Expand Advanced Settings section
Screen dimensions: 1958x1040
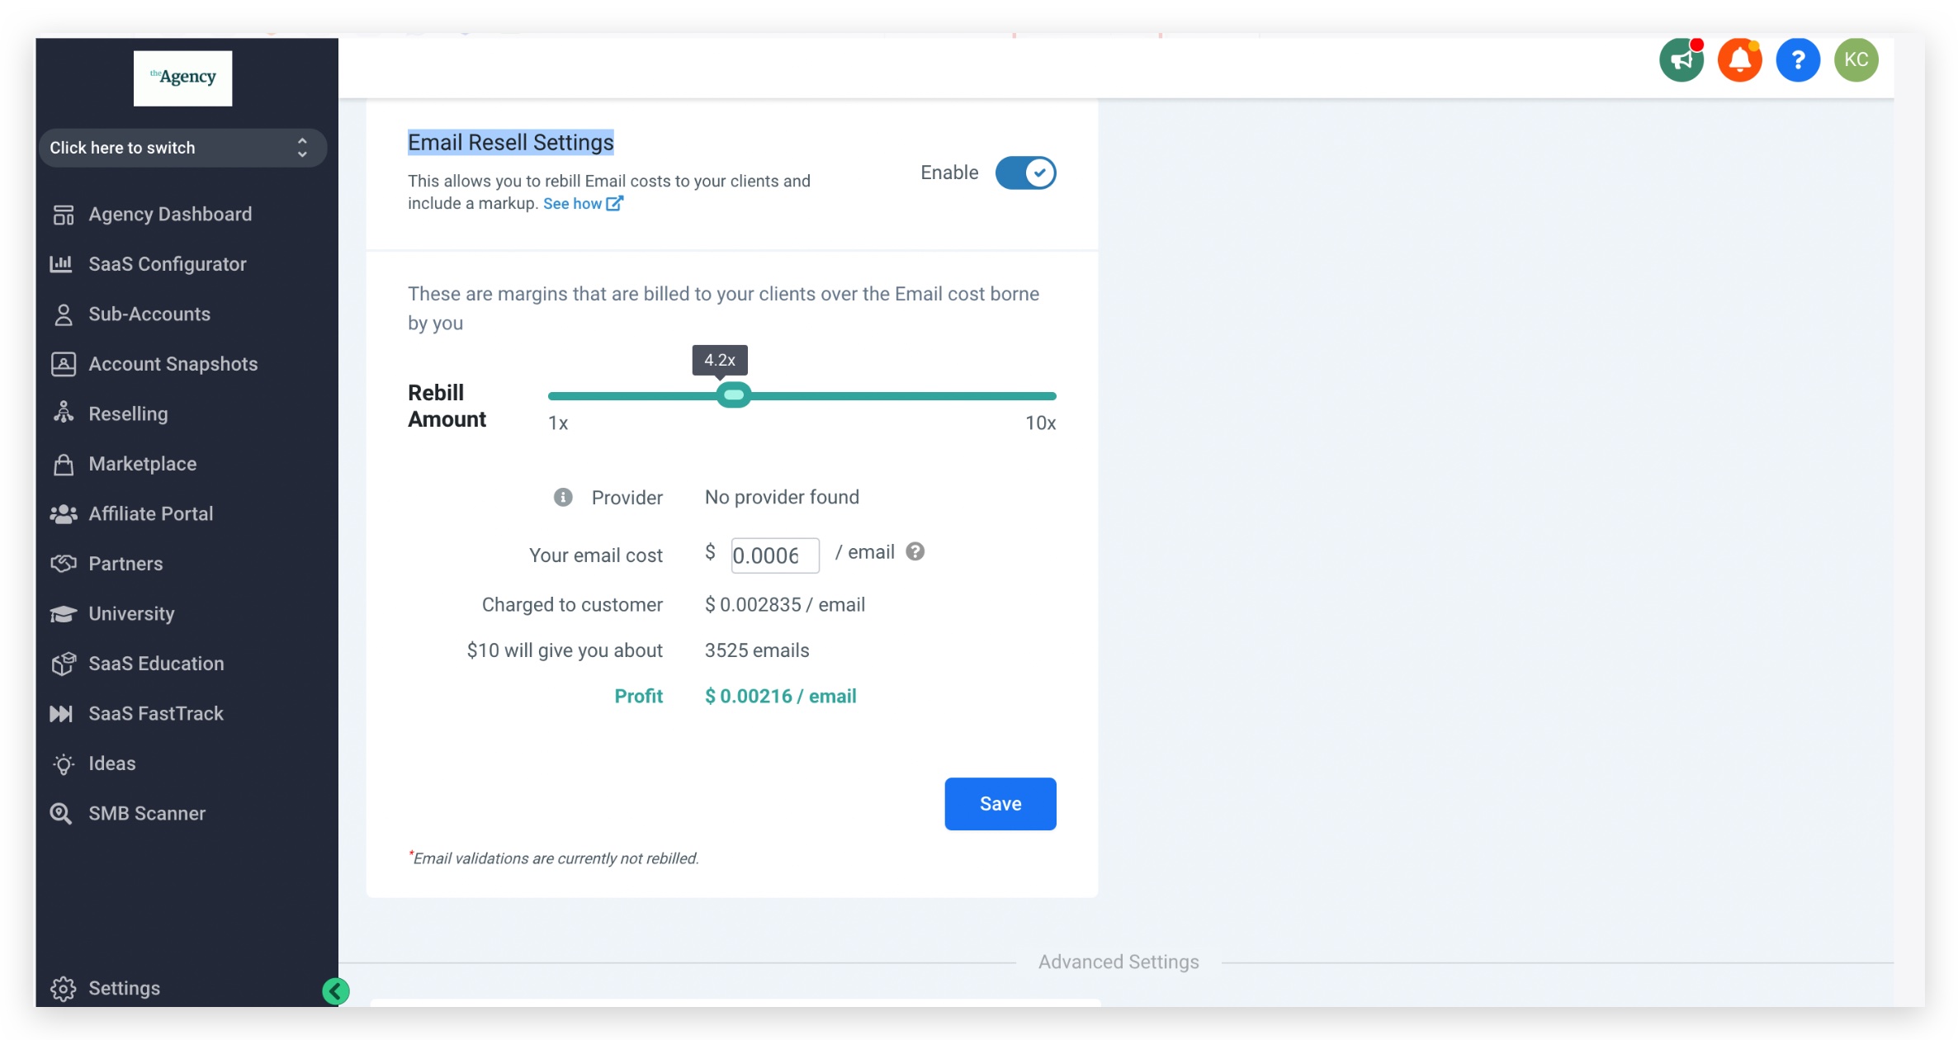[1118, 962]
